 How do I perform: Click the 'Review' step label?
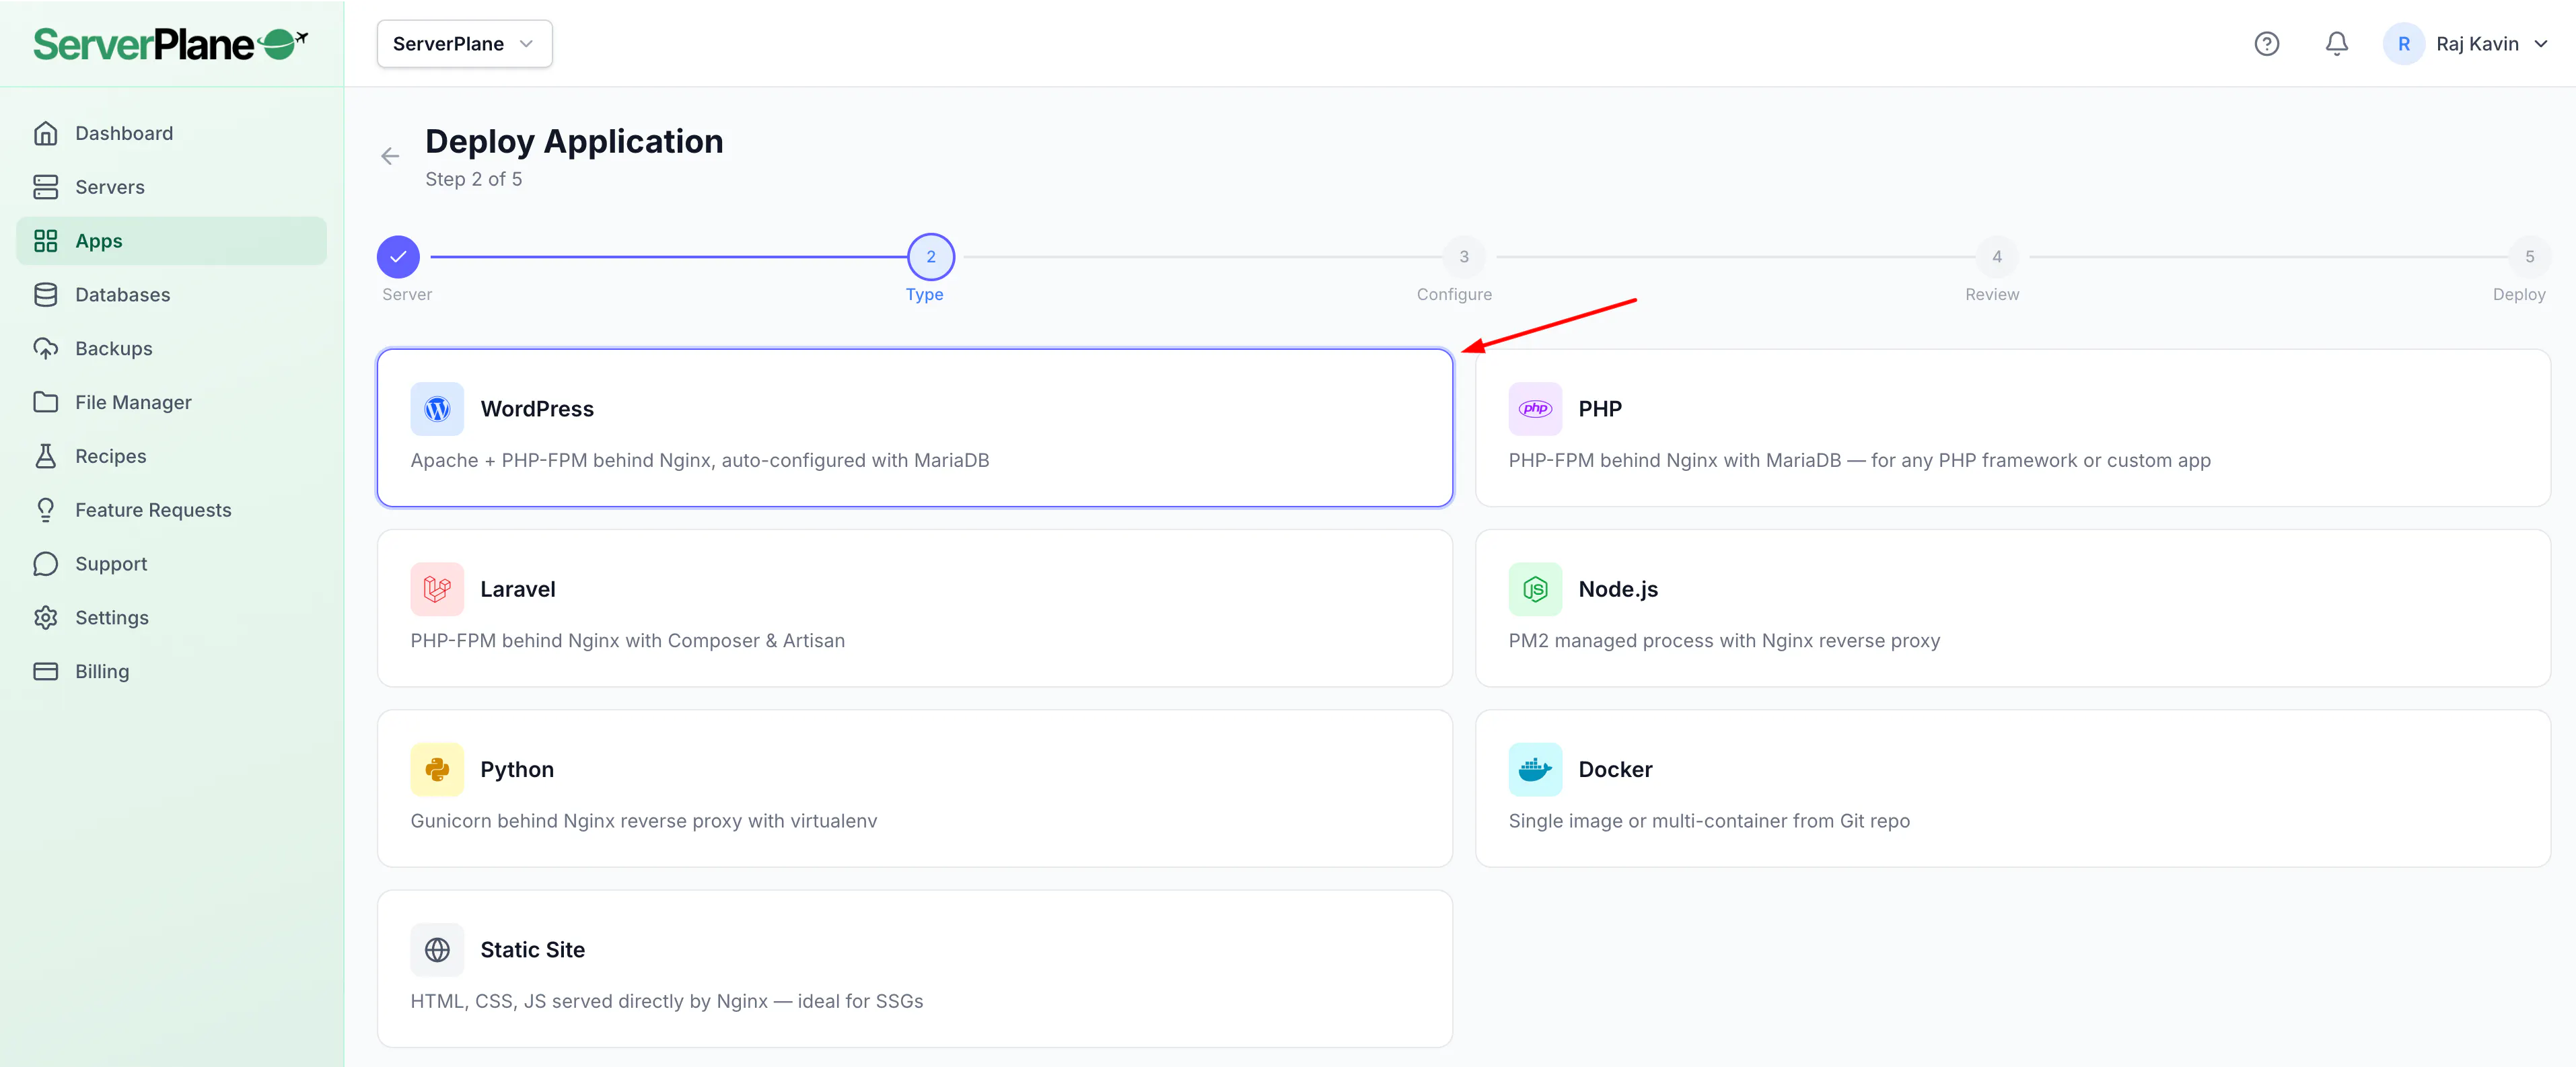(1992, 294)
